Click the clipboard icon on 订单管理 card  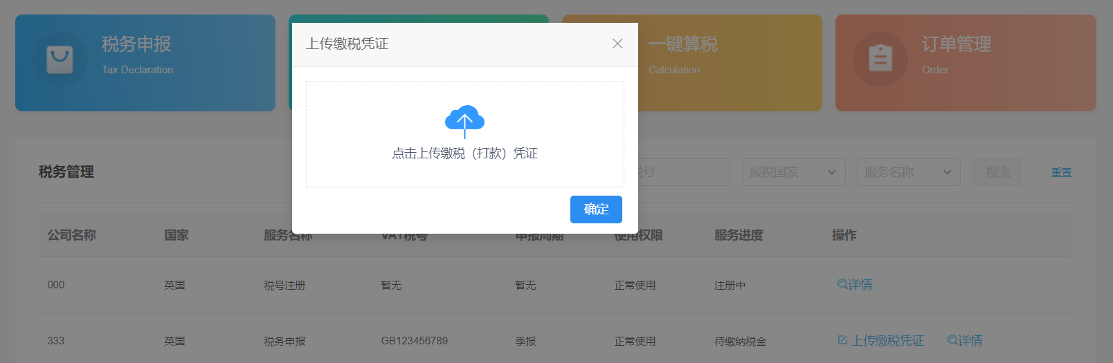[x=880, y=59]
